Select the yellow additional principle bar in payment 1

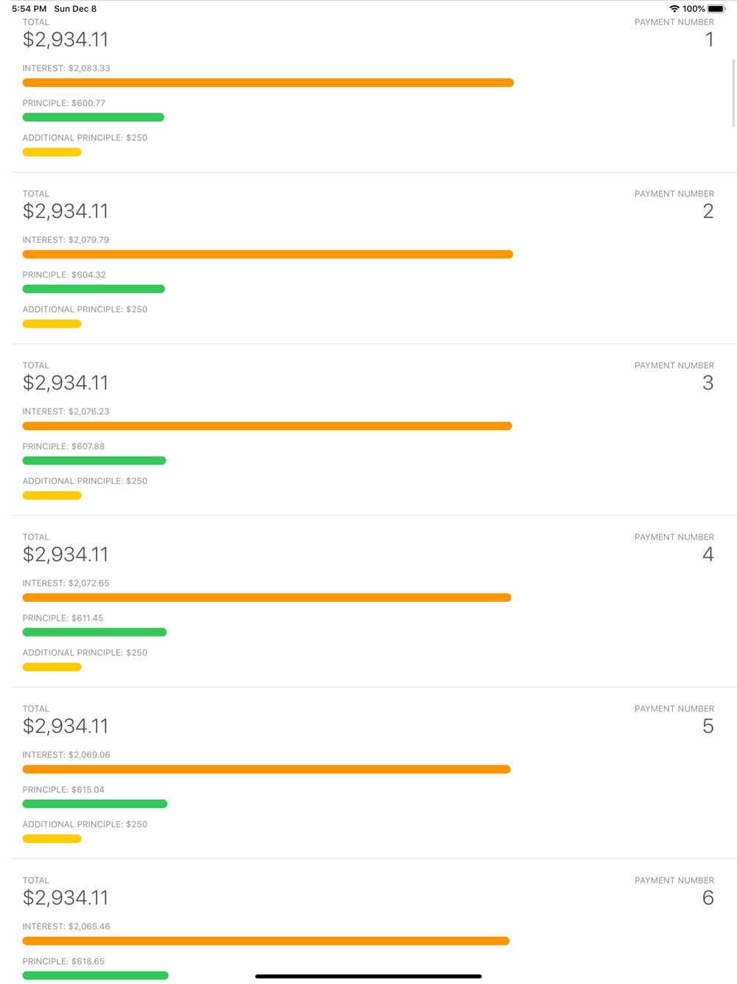point(52,153)
